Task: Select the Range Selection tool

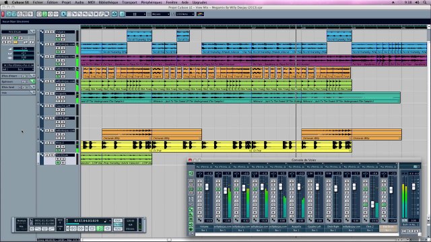Action: pos(69,13)
